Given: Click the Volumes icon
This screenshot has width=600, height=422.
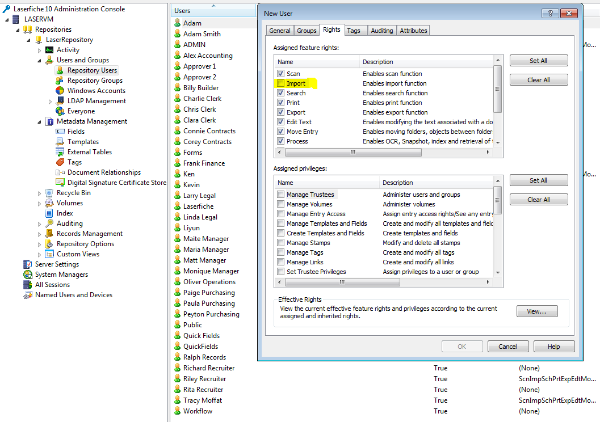Looking at the screenshot, I should click(x=49, y=203).
